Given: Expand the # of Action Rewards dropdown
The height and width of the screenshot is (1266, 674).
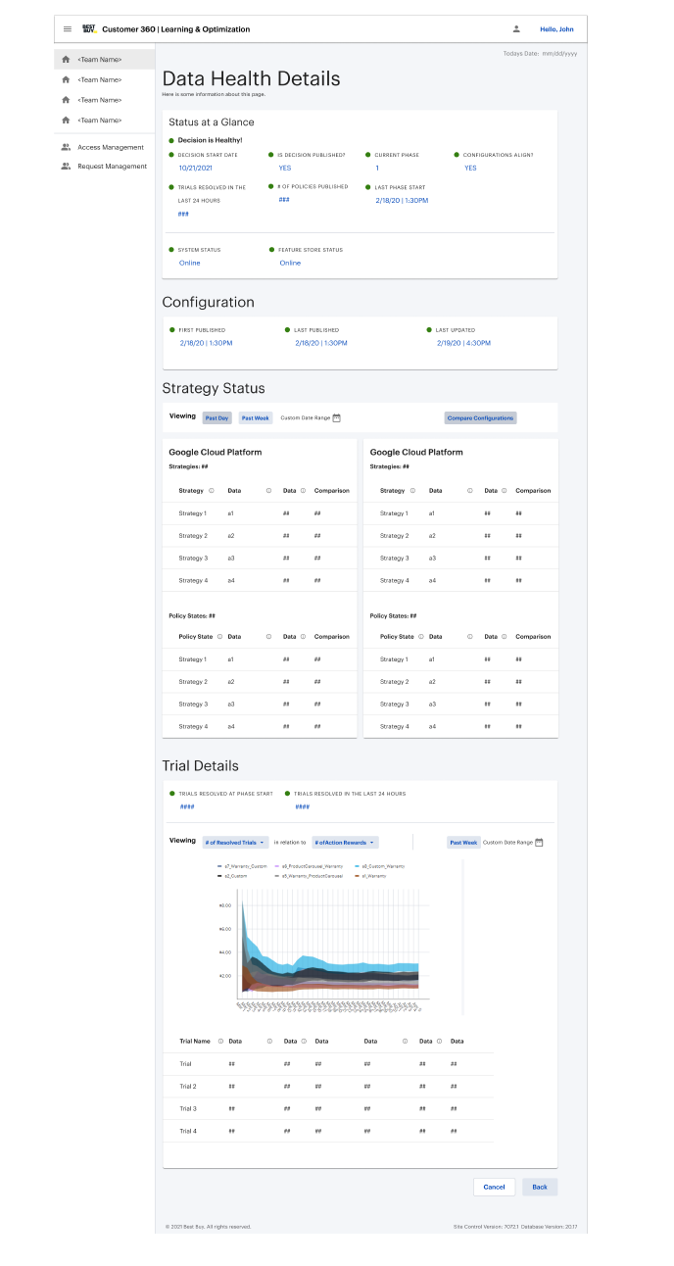Looking at the screenshot, I should pos(345,843).
